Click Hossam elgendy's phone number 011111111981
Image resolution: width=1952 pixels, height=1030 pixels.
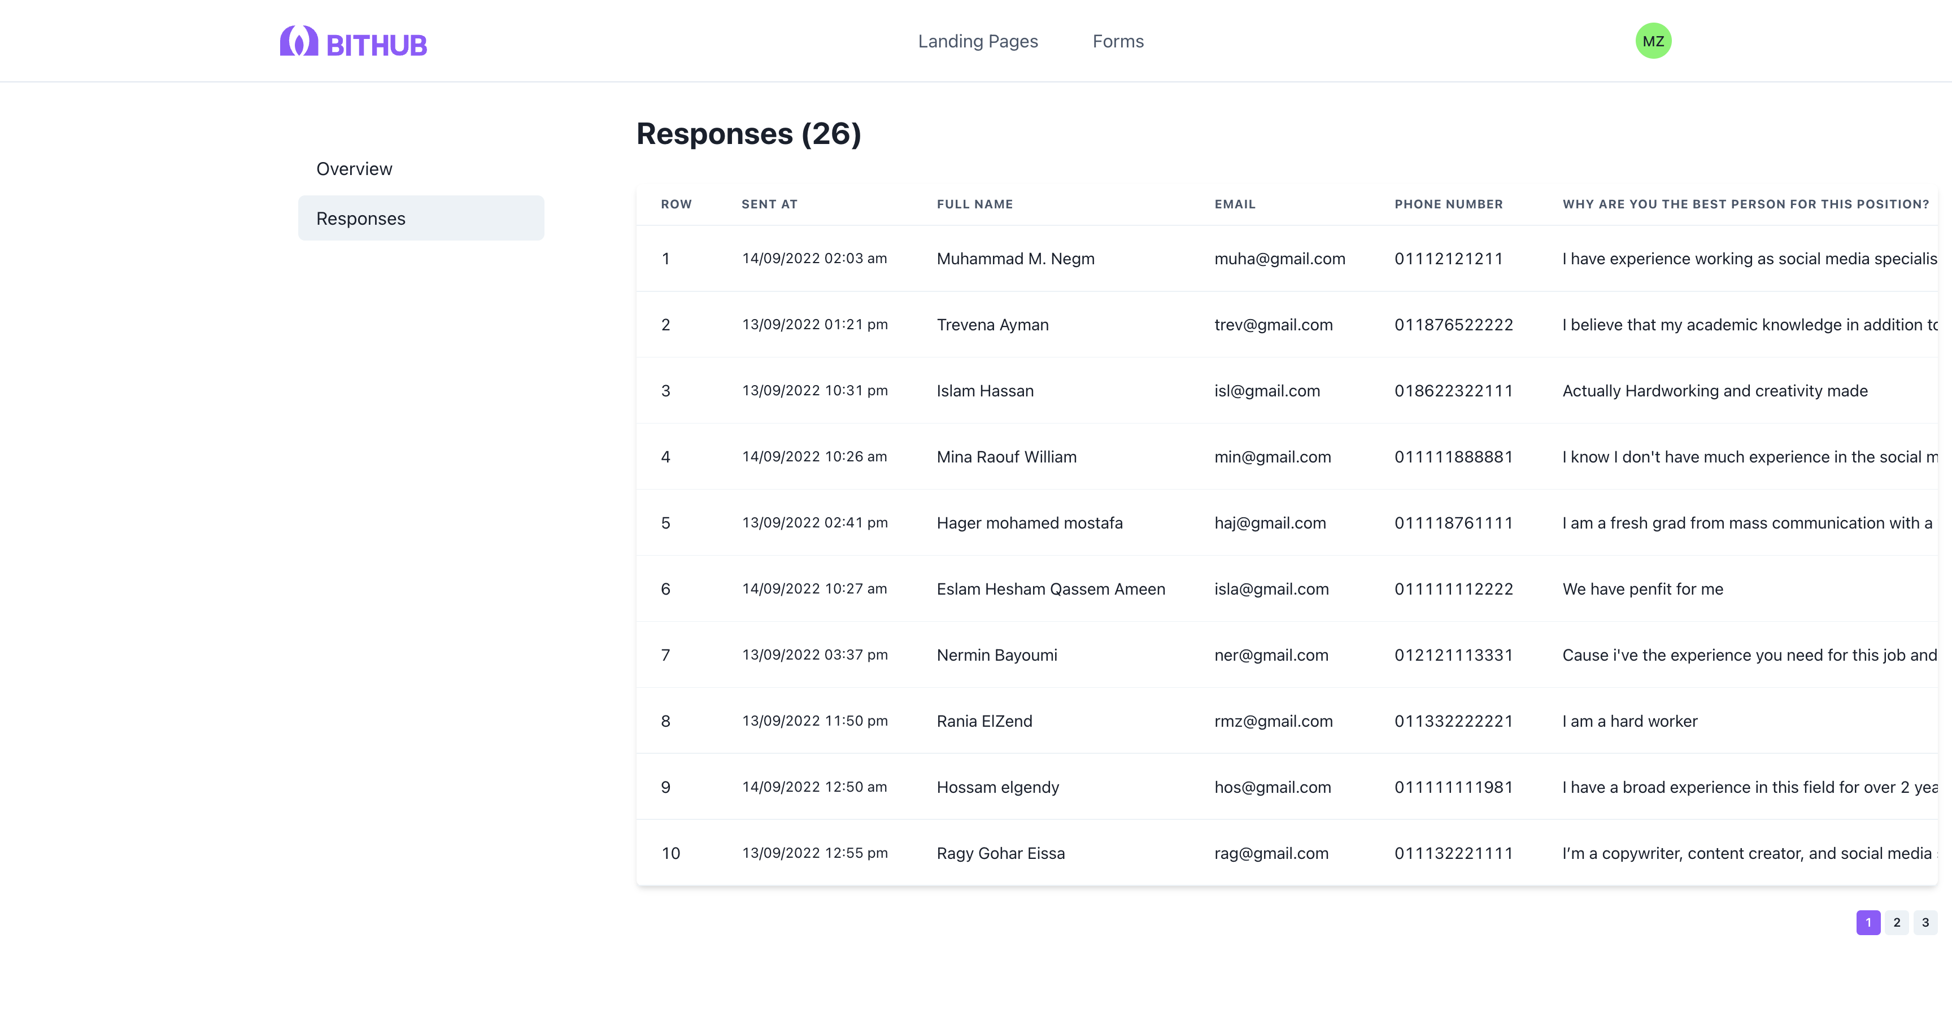tap(1453, 787)
